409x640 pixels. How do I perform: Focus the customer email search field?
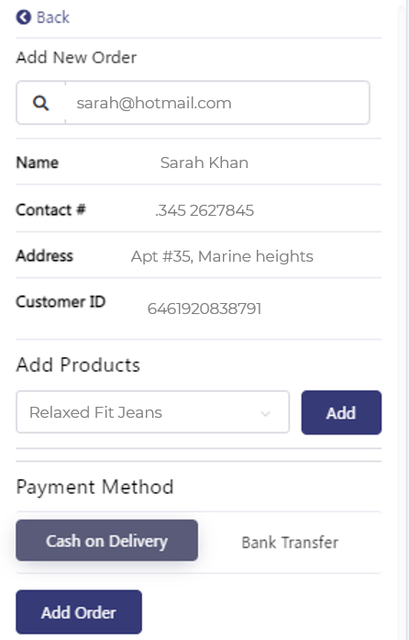click(x=217, y=103)
